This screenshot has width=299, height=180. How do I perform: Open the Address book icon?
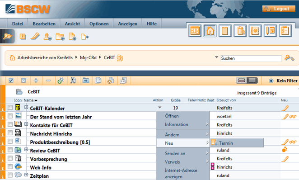click(255, 31)
